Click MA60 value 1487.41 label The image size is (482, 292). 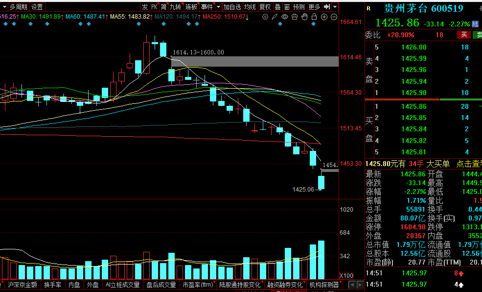point(86,17)
